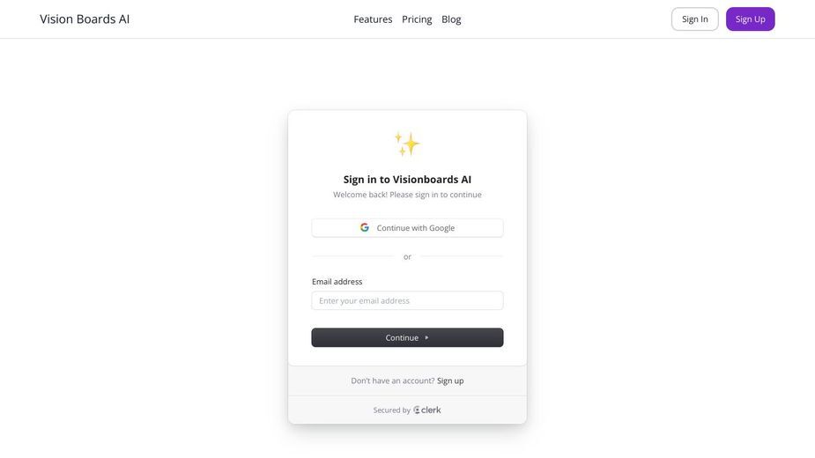Click the Sign in to Visionboards AI heading
This screenshot has width=815, height=458.
tap(407, 180)
